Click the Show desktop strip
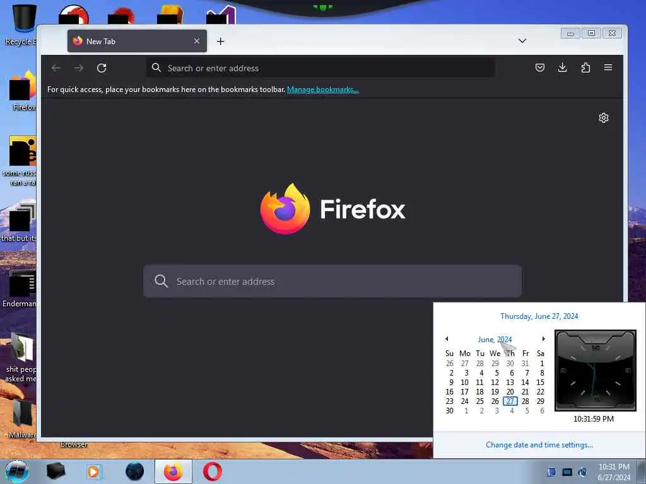Screen dimensions: 646x484 click(x=642, y=471)
